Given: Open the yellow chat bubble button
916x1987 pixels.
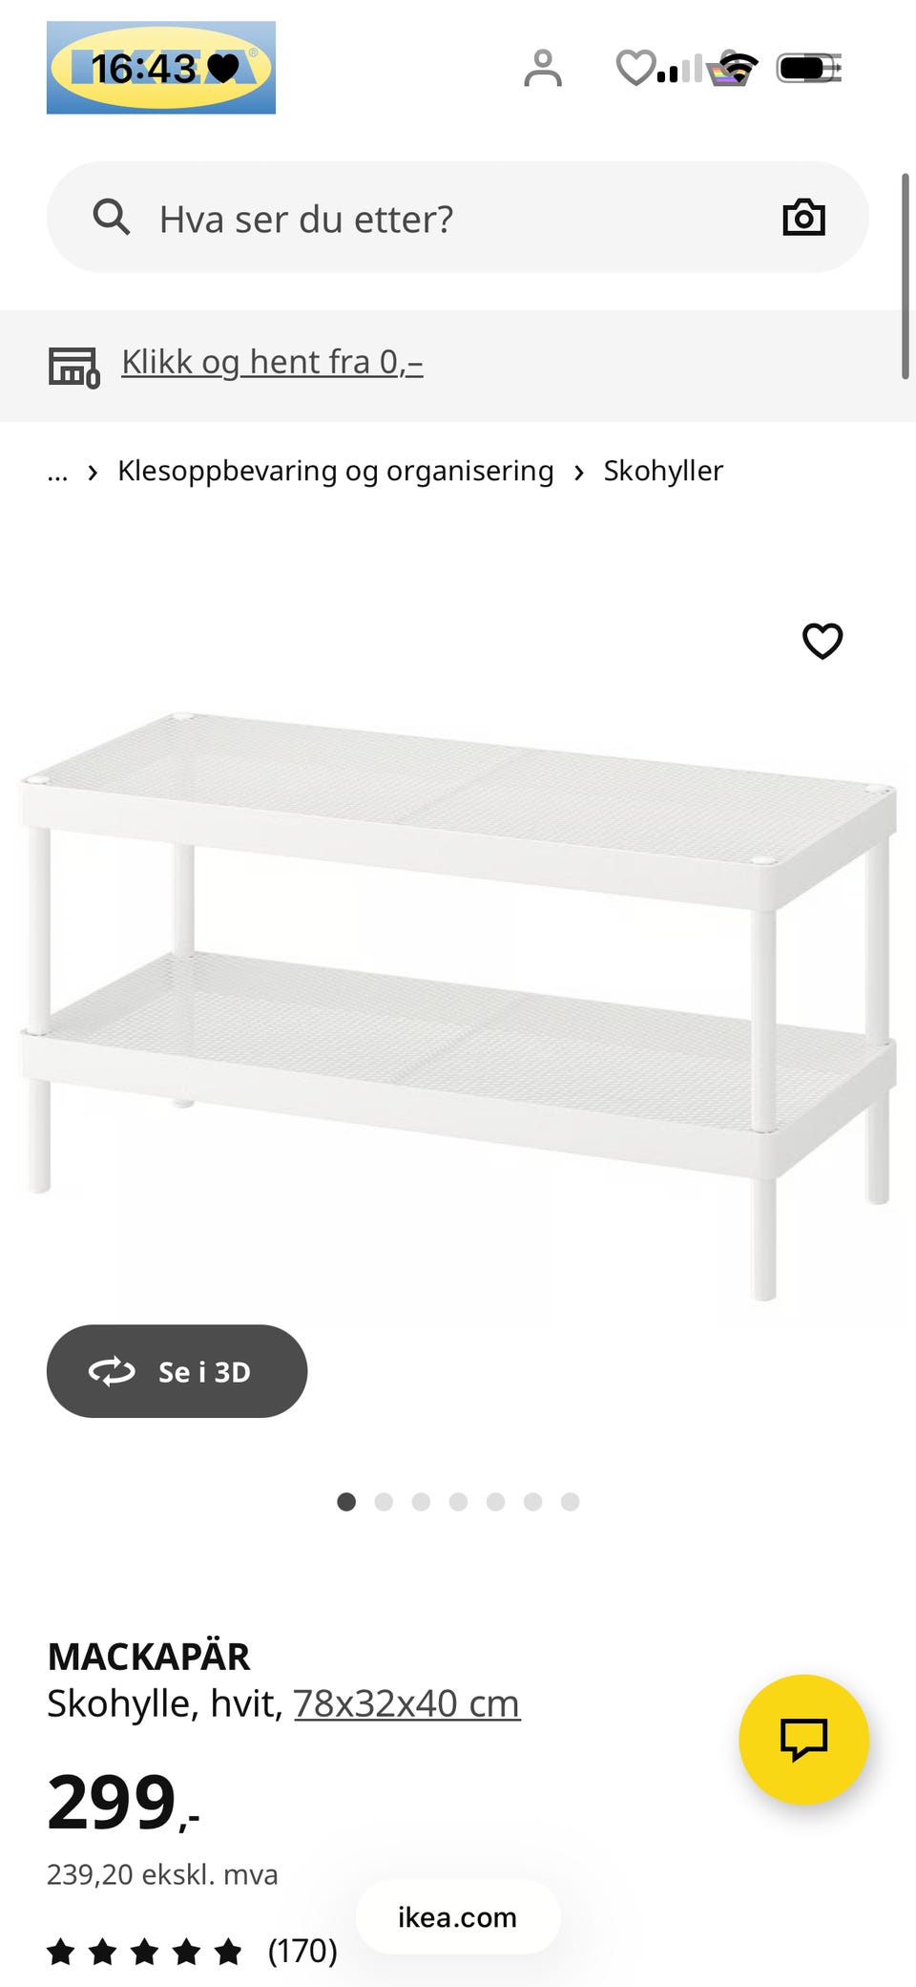Looking at the screenshot, I should 803,1739.
